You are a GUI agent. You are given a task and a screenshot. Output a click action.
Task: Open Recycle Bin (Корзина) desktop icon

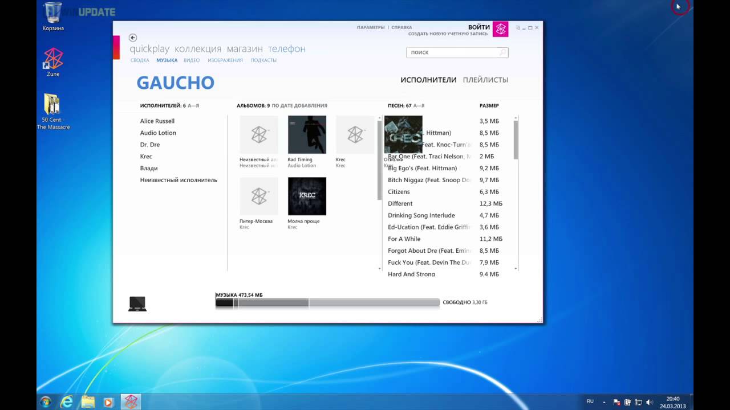pos(53,17)
